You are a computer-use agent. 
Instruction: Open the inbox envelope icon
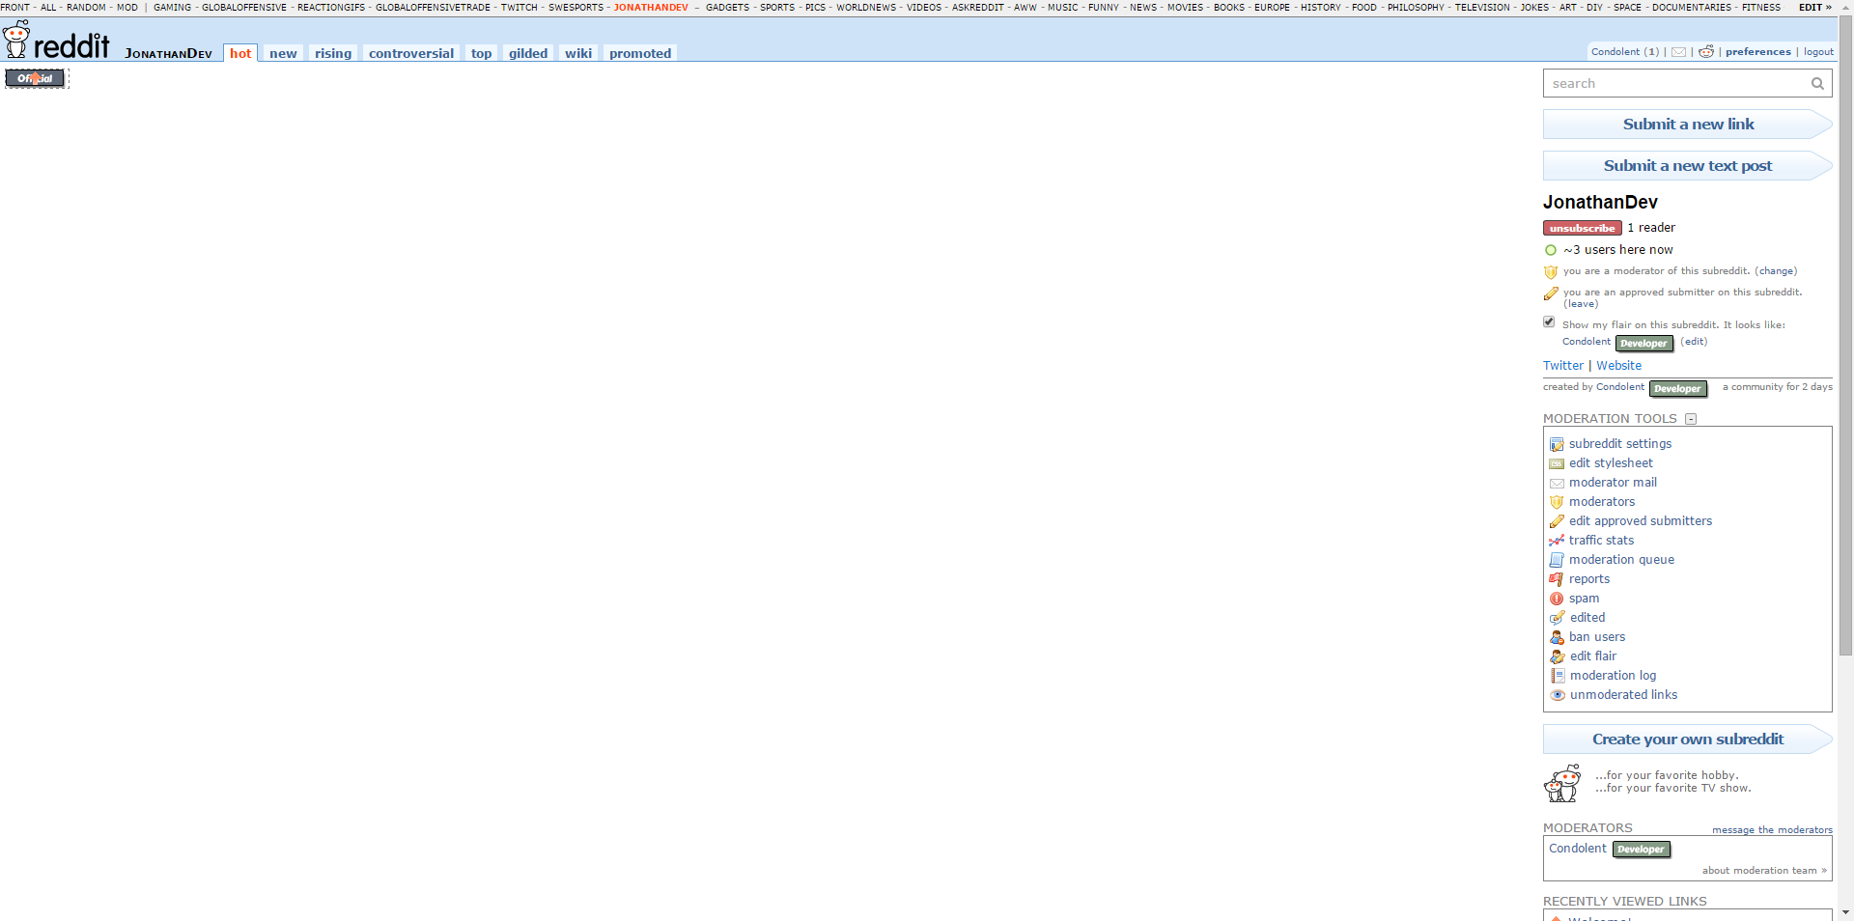tap(1679, 52)
